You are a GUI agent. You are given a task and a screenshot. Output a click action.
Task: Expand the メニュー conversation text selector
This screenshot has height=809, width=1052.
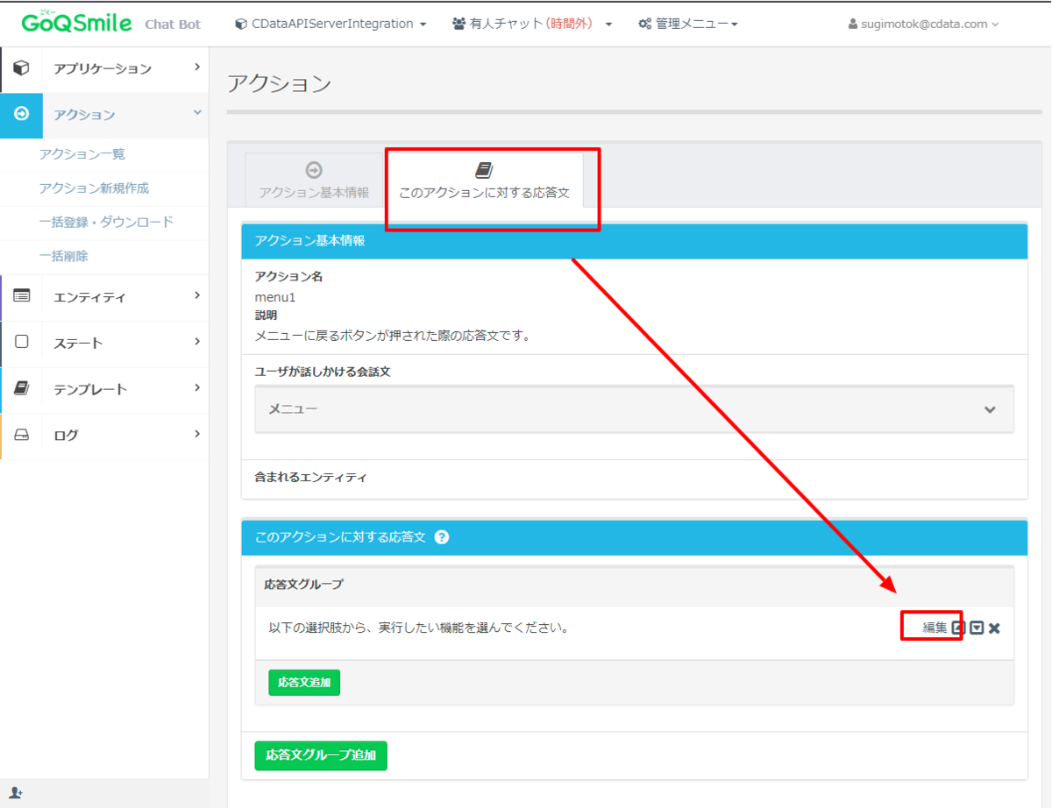click(x=635, y=409)
